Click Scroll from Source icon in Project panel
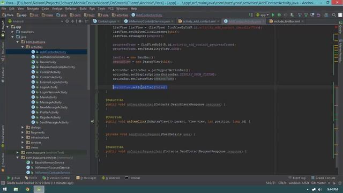This screenshot has width=343, height=193. (x=67, y=21)
